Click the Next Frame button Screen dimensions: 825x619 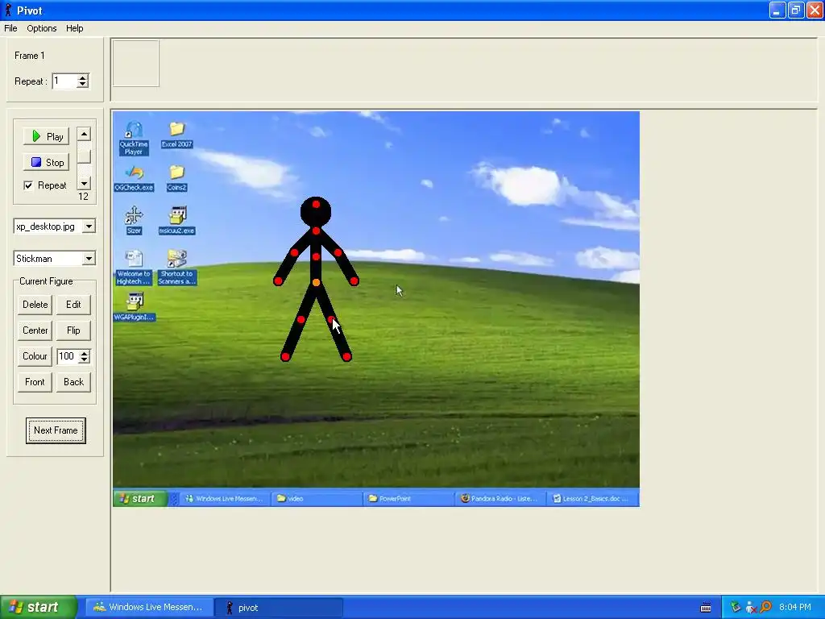(56, 430)
